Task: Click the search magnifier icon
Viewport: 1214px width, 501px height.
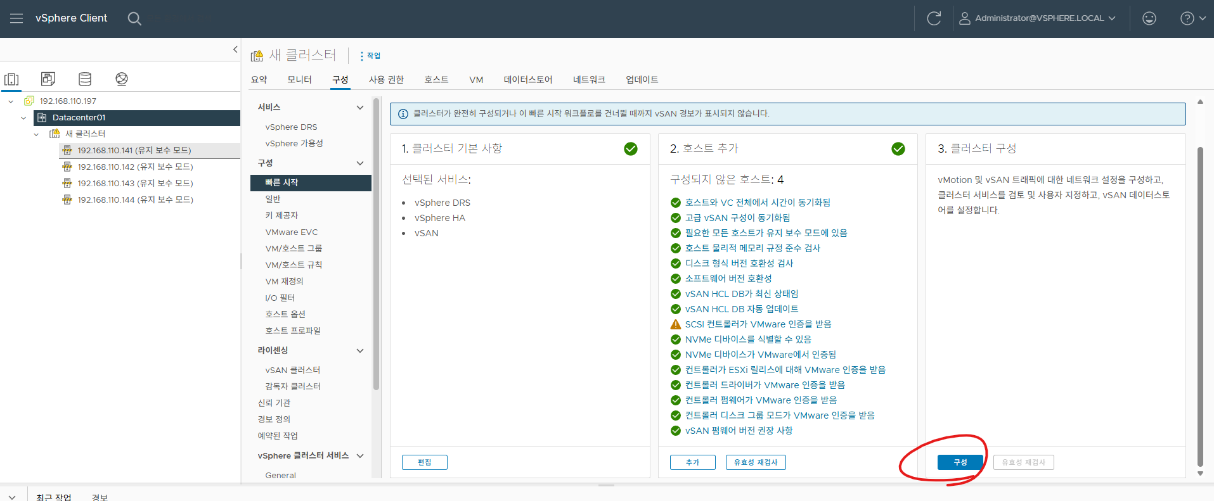Action: (134, 18)
